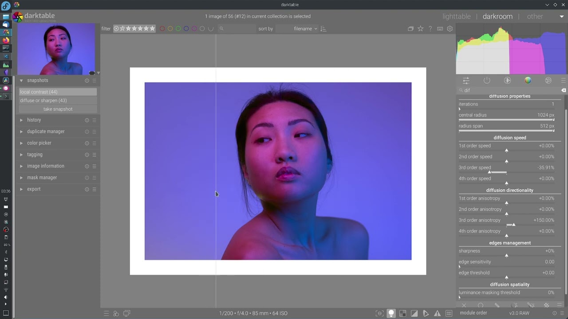Switch to the lighttable view

[456, 16]
